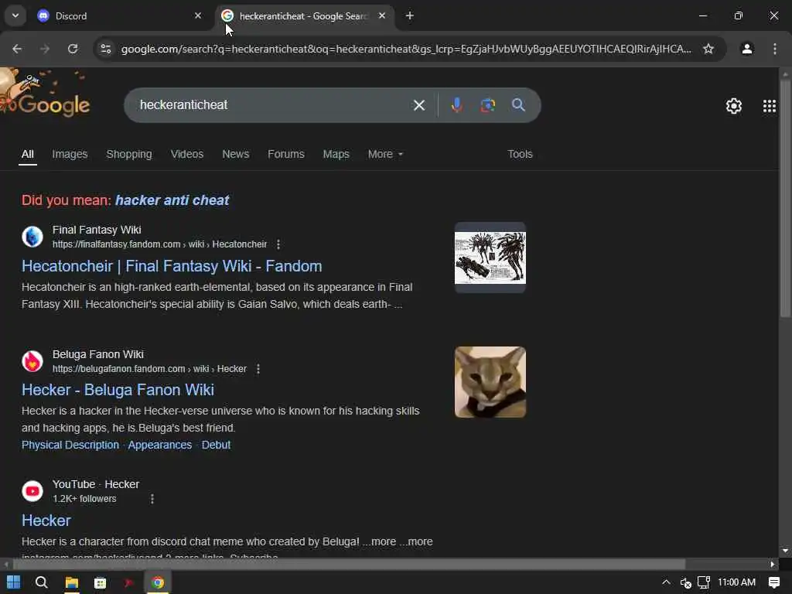Screen dimensions: 792x594
Task: Clear the search box with X
Action: pos(418,105)
